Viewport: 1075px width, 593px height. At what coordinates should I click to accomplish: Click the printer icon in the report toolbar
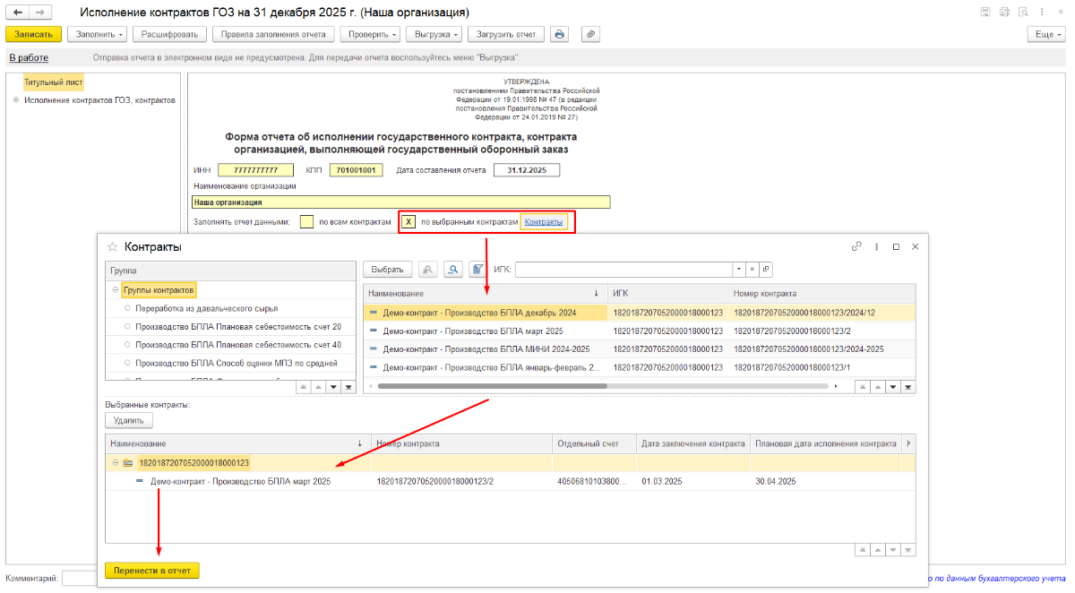click(560, 34)
